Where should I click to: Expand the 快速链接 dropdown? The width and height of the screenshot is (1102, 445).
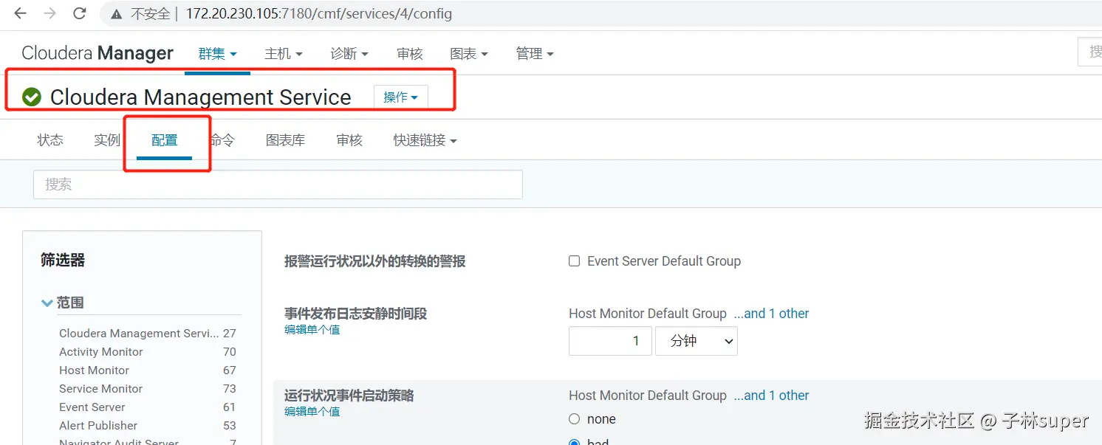click(425, 140)
